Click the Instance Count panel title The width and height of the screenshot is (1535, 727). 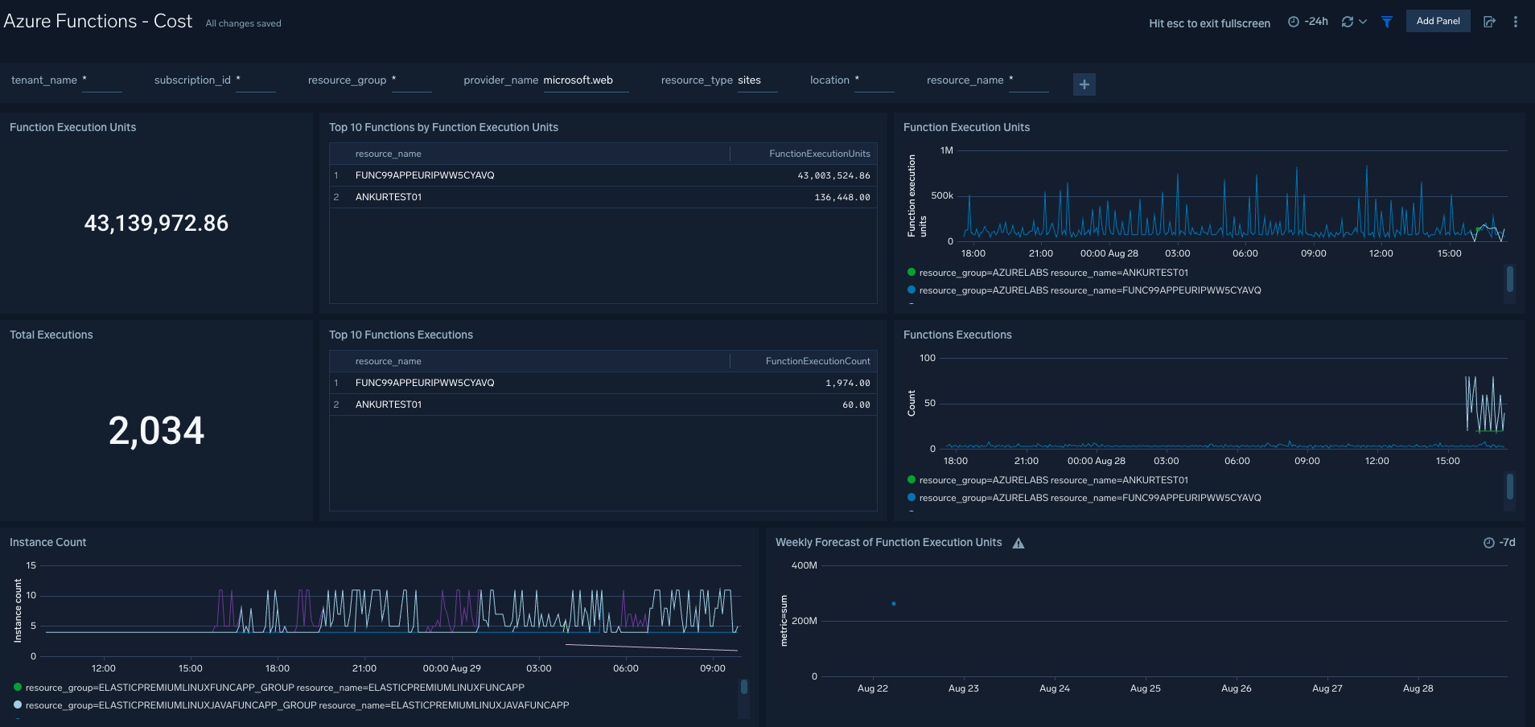(47, 542)
